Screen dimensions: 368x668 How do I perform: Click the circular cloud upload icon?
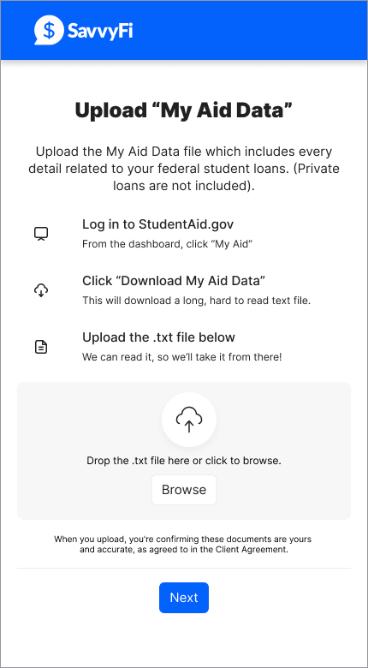189,420
